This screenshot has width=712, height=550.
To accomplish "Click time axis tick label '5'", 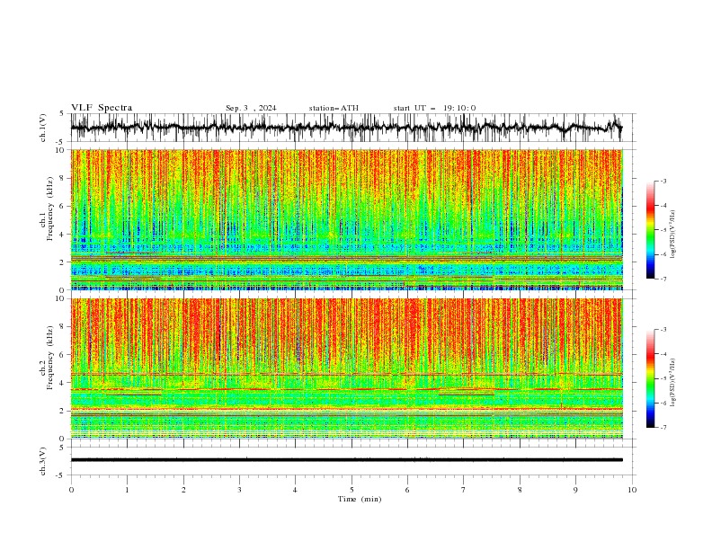I will pyautogui.click(x=352, y=490).
